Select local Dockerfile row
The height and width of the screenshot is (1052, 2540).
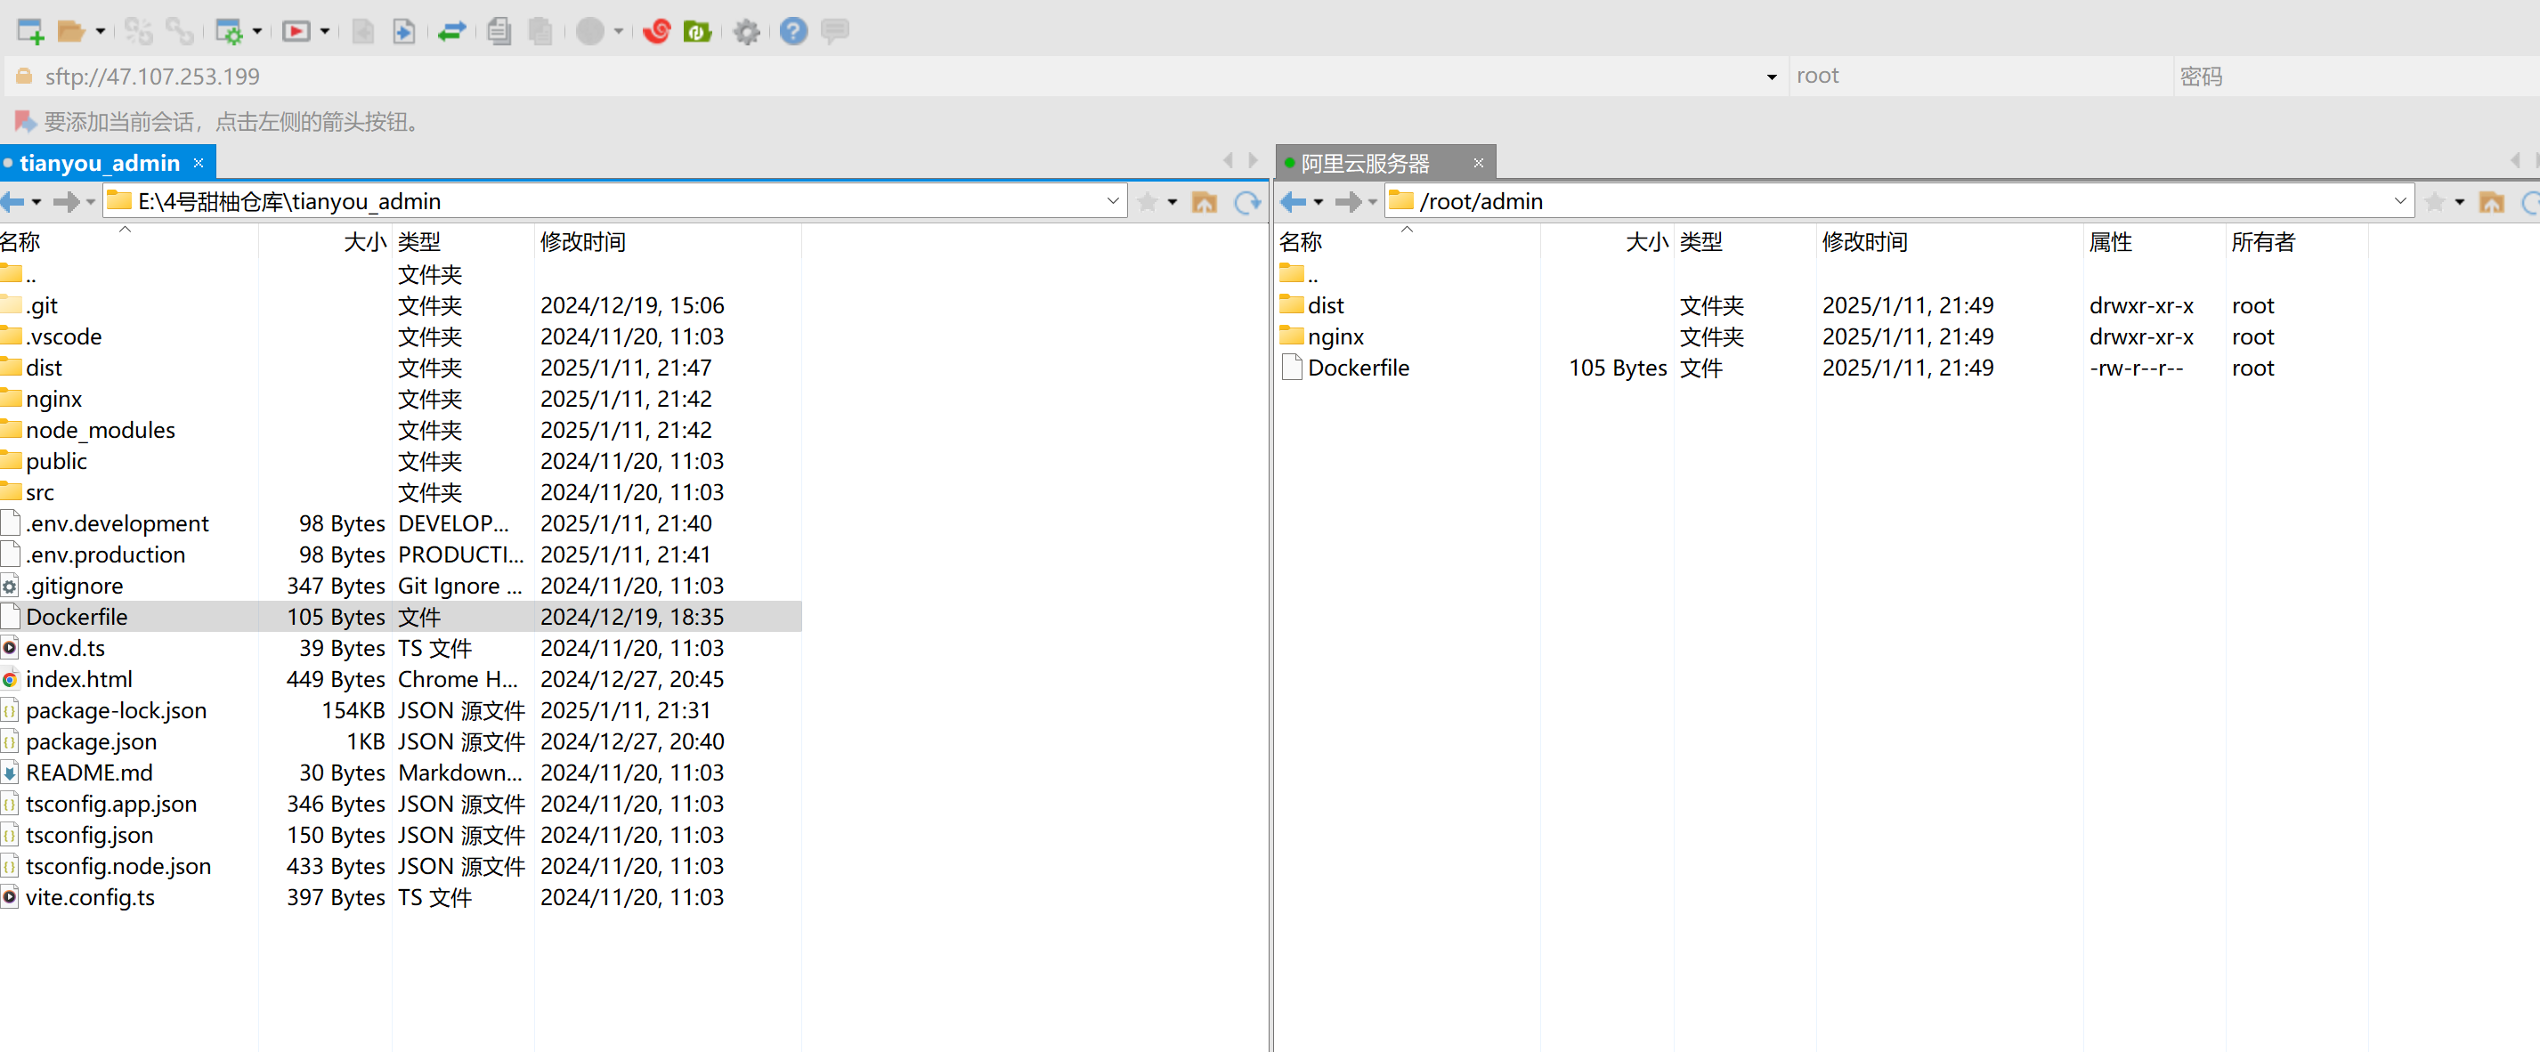(x=401, y=617)
